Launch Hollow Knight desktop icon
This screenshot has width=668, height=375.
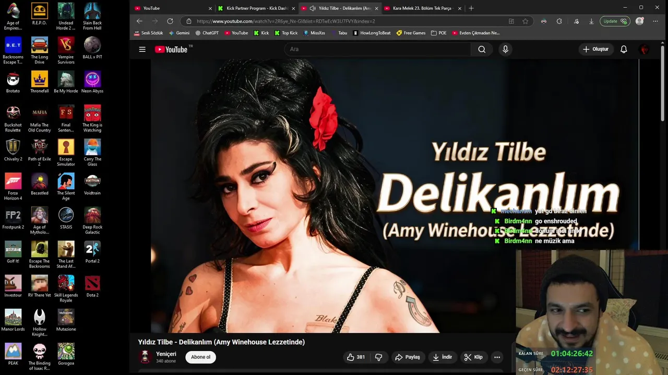point(39,323)
